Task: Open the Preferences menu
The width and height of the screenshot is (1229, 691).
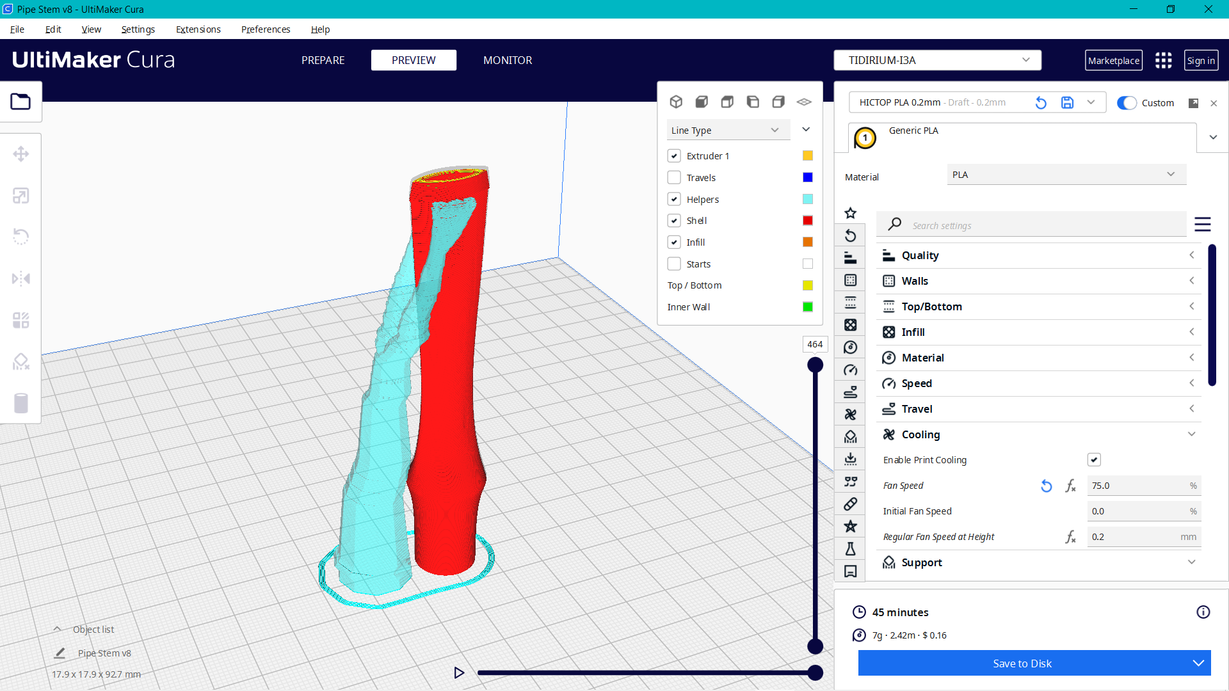Action: click(x=265, y=29)
